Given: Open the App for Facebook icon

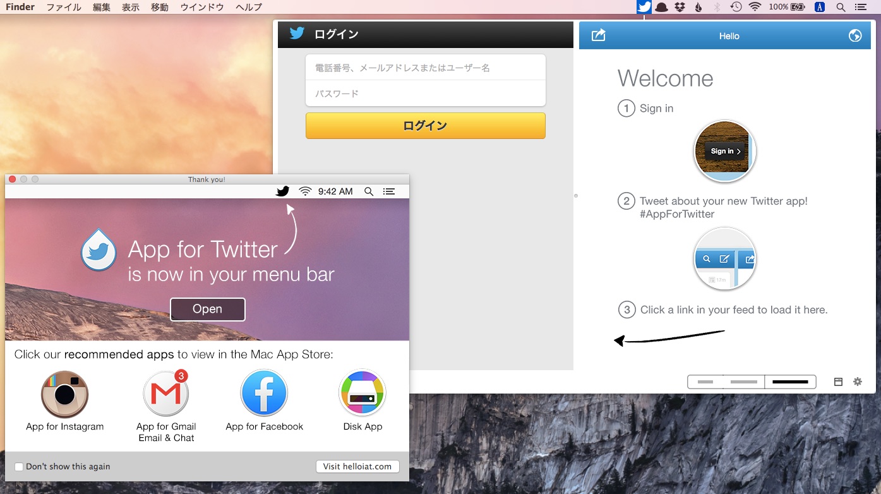Looking at the screenshot, I should tap(264, 393).
